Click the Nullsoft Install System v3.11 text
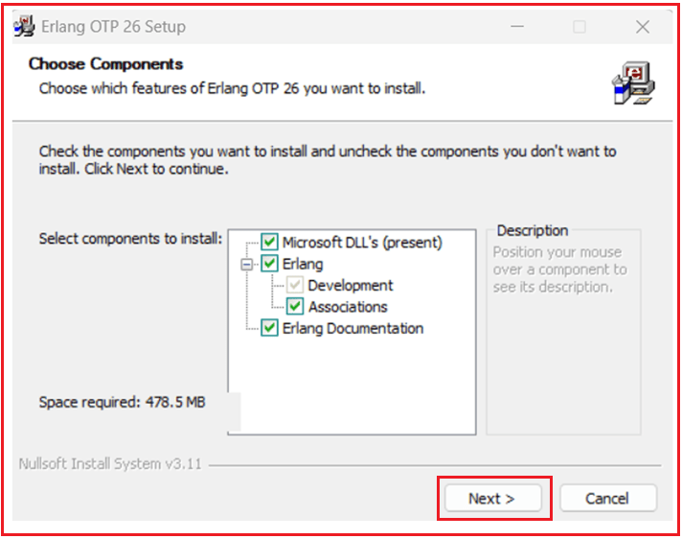Image resolution: width=682 pixels, height=539 pixels. click(110, 464)
